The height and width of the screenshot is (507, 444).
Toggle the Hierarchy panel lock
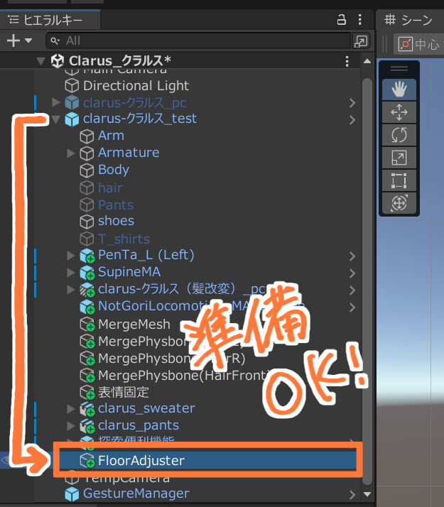tap(342, 20)
